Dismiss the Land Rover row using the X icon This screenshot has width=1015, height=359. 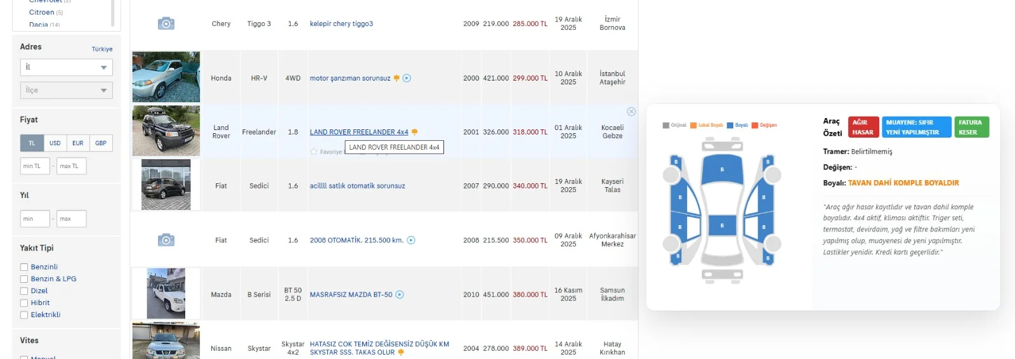(x=631, y=112)
